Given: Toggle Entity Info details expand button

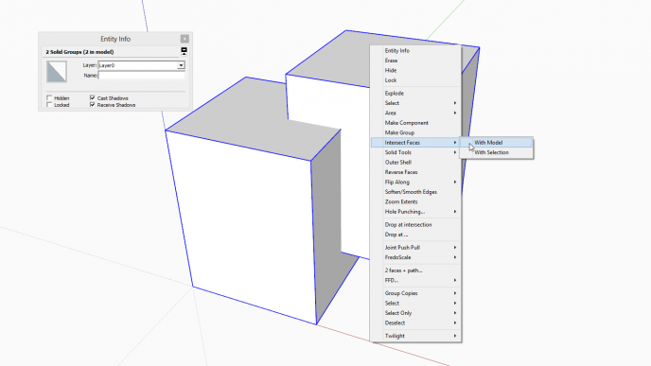Looking at the screenshot, I should click(x=184, y=51).
